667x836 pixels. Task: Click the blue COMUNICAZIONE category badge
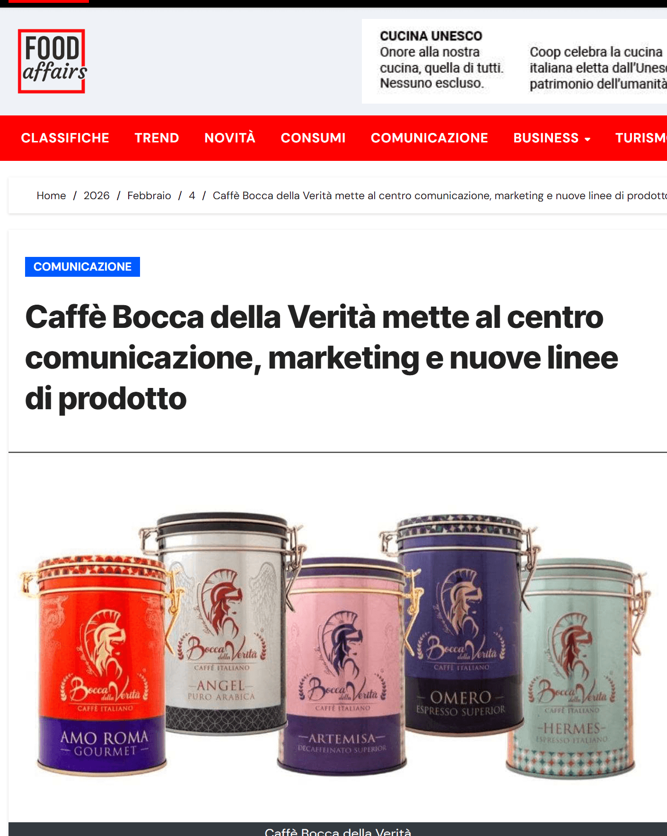[82, 267]
